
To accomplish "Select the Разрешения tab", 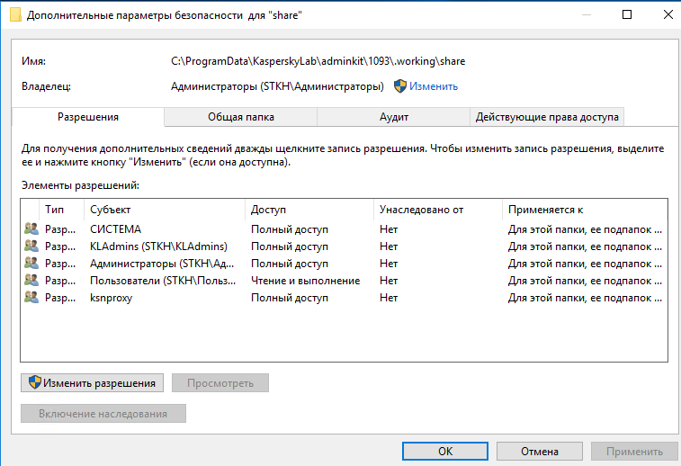I will [88, 117].
